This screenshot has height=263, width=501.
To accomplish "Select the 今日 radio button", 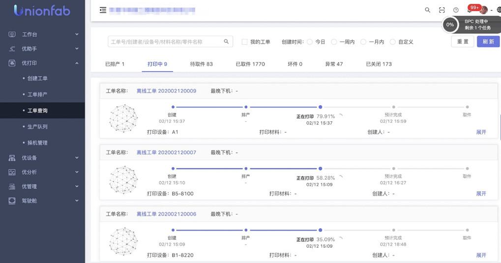I will pos(310,42).
